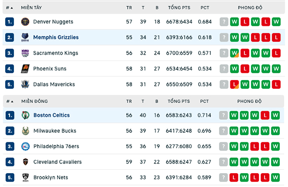The image size is (288, 187).
Task: Open the Memphis Grizzlies team link
Action: pos(56,37)
